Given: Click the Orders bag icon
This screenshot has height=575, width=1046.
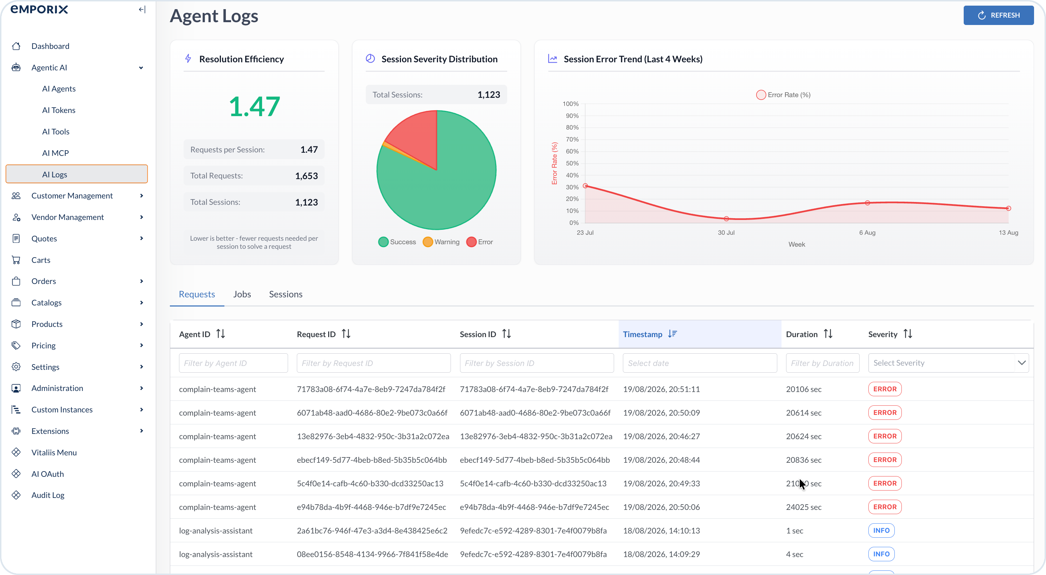Looking at the screenshot, I should tap(16, 281).
